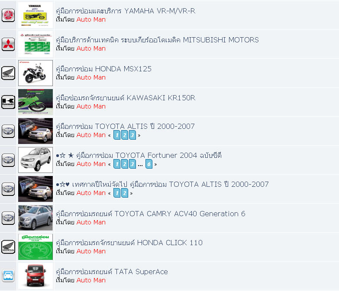The width and height of the screenshot is (339, 291).
Task: Go to page 1 of New Year ALTIS topic
Action: [117, 193]
